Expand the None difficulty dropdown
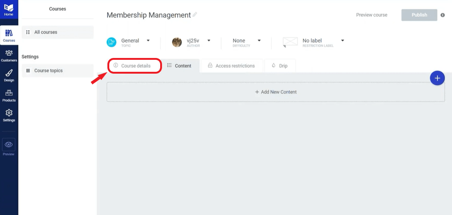The width and height of the screenshot is (452, 215). pos(259,40)
